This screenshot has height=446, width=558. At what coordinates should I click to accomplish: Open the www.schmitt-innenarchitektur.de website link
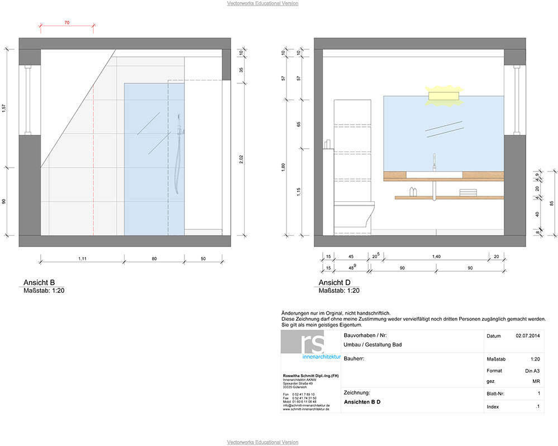[306, 409]
